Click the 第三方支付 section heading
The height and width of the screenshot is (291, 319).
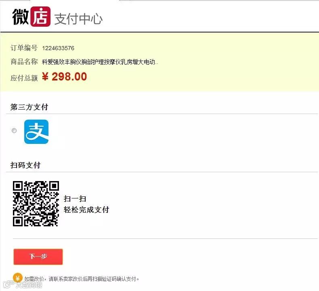coord(29,107)
